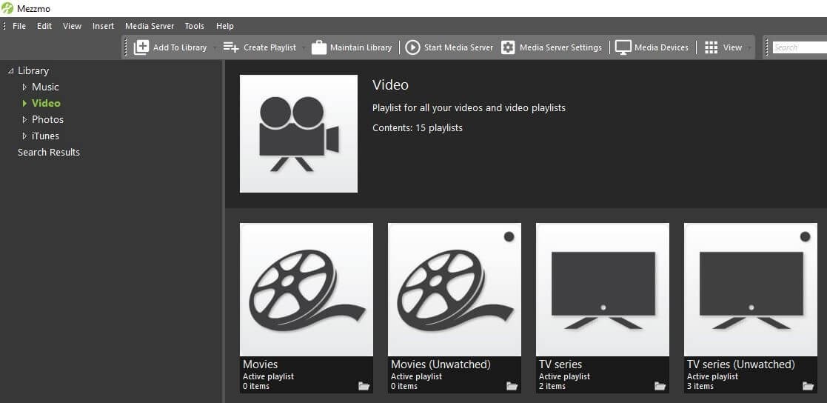Open View dropdown arrow in toolbar
Viewport: 827px width, 403px height.
click(749, 48)
